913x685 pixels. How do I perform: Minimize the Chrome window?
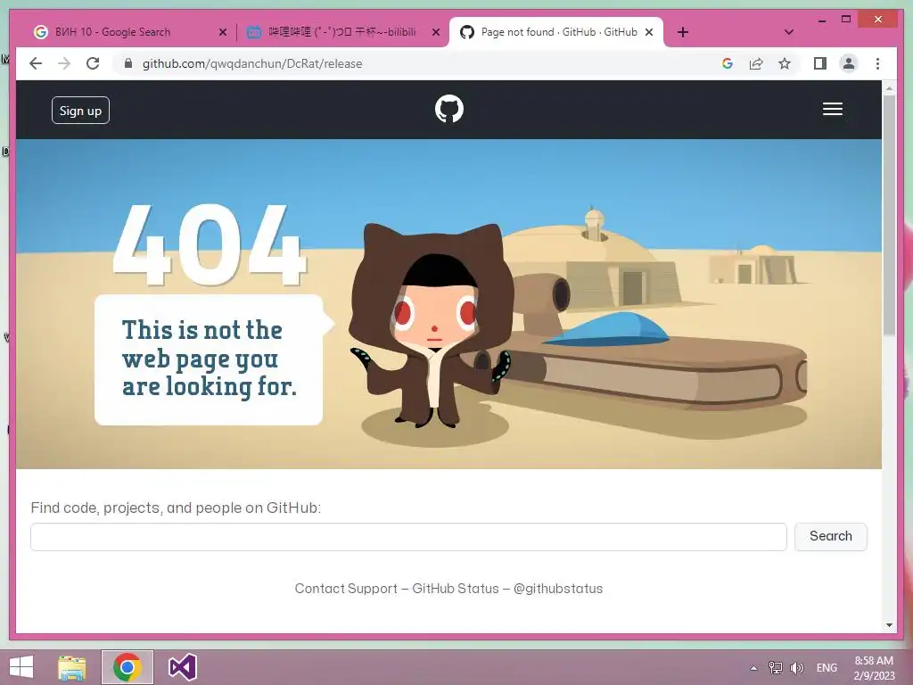821,20
